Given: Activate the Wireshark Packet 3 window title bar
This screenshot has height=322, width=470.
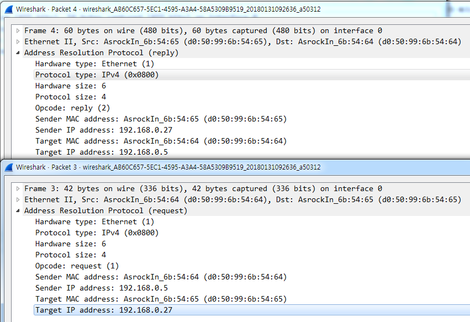Looking at the screenshot, I should pyautogui.click(x=236, y=167).
